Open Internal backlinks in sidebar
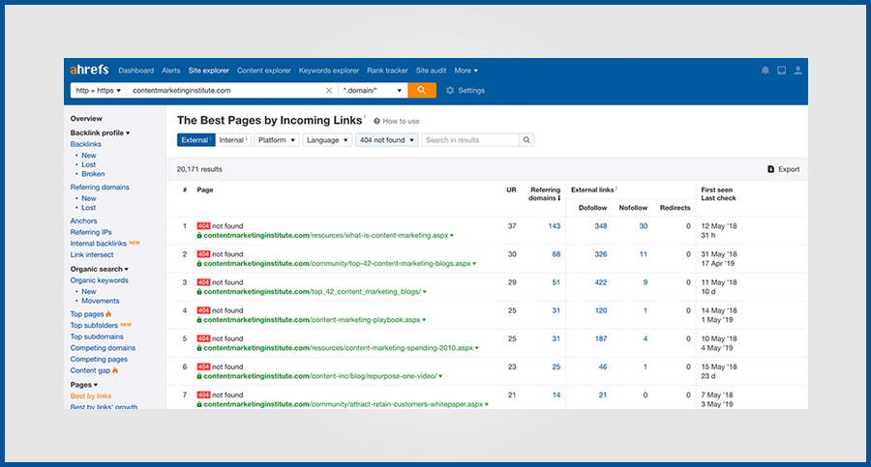Viewport: 871px width, 467px height. click(99, 244)
